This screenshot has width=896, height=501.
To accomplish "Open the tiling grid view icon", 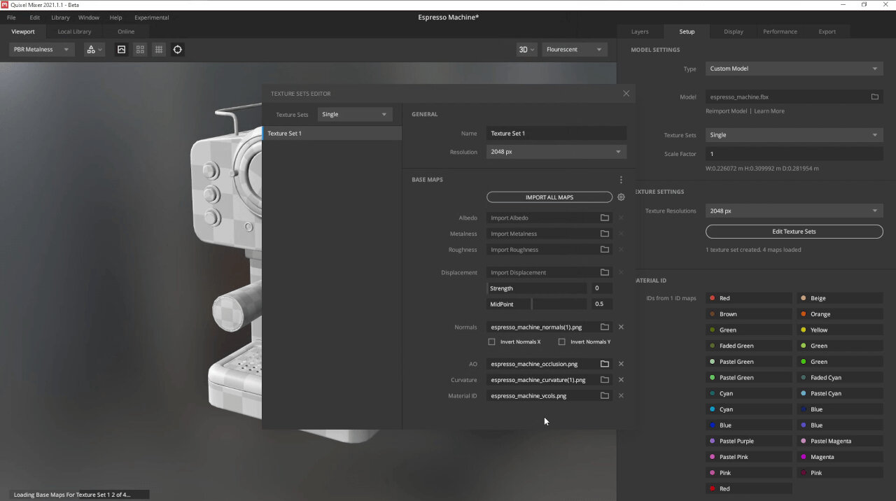I will click(140, 49).
